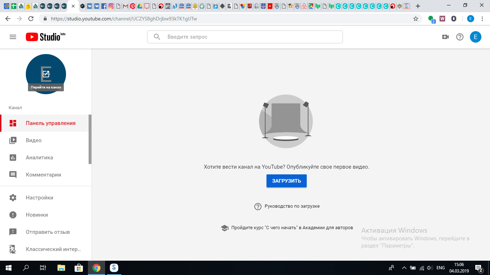Screen dimensions: 490x275
Task: Click Отправить отзыв feedback item
Action: [48, 232]
